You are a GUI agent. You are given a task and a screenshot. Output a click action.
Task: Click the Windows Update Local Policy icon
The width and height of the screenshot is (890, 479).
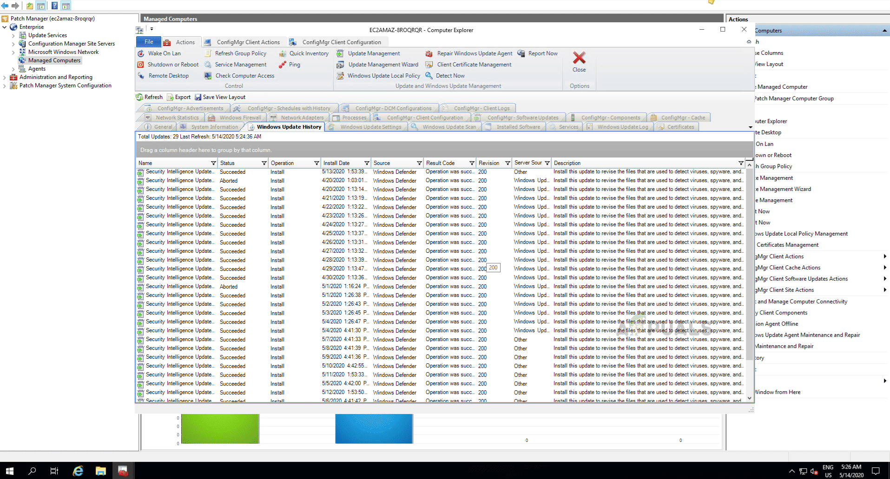(x=340, y=76)
